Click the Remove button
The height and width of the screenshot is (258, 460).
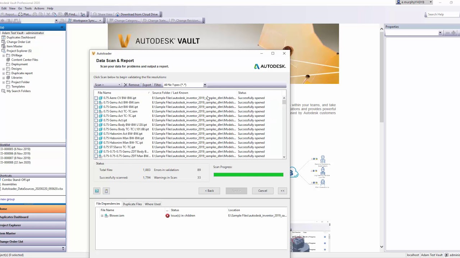click(x=132, y=85)
